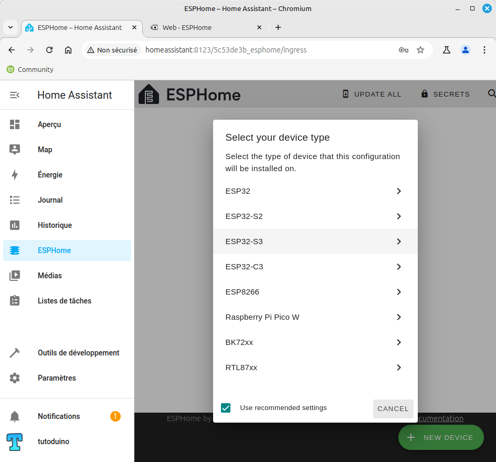This screenshot has height=462, width=496.
Task: Open the Outils de développement hammer icon
Action: point(15,352)
